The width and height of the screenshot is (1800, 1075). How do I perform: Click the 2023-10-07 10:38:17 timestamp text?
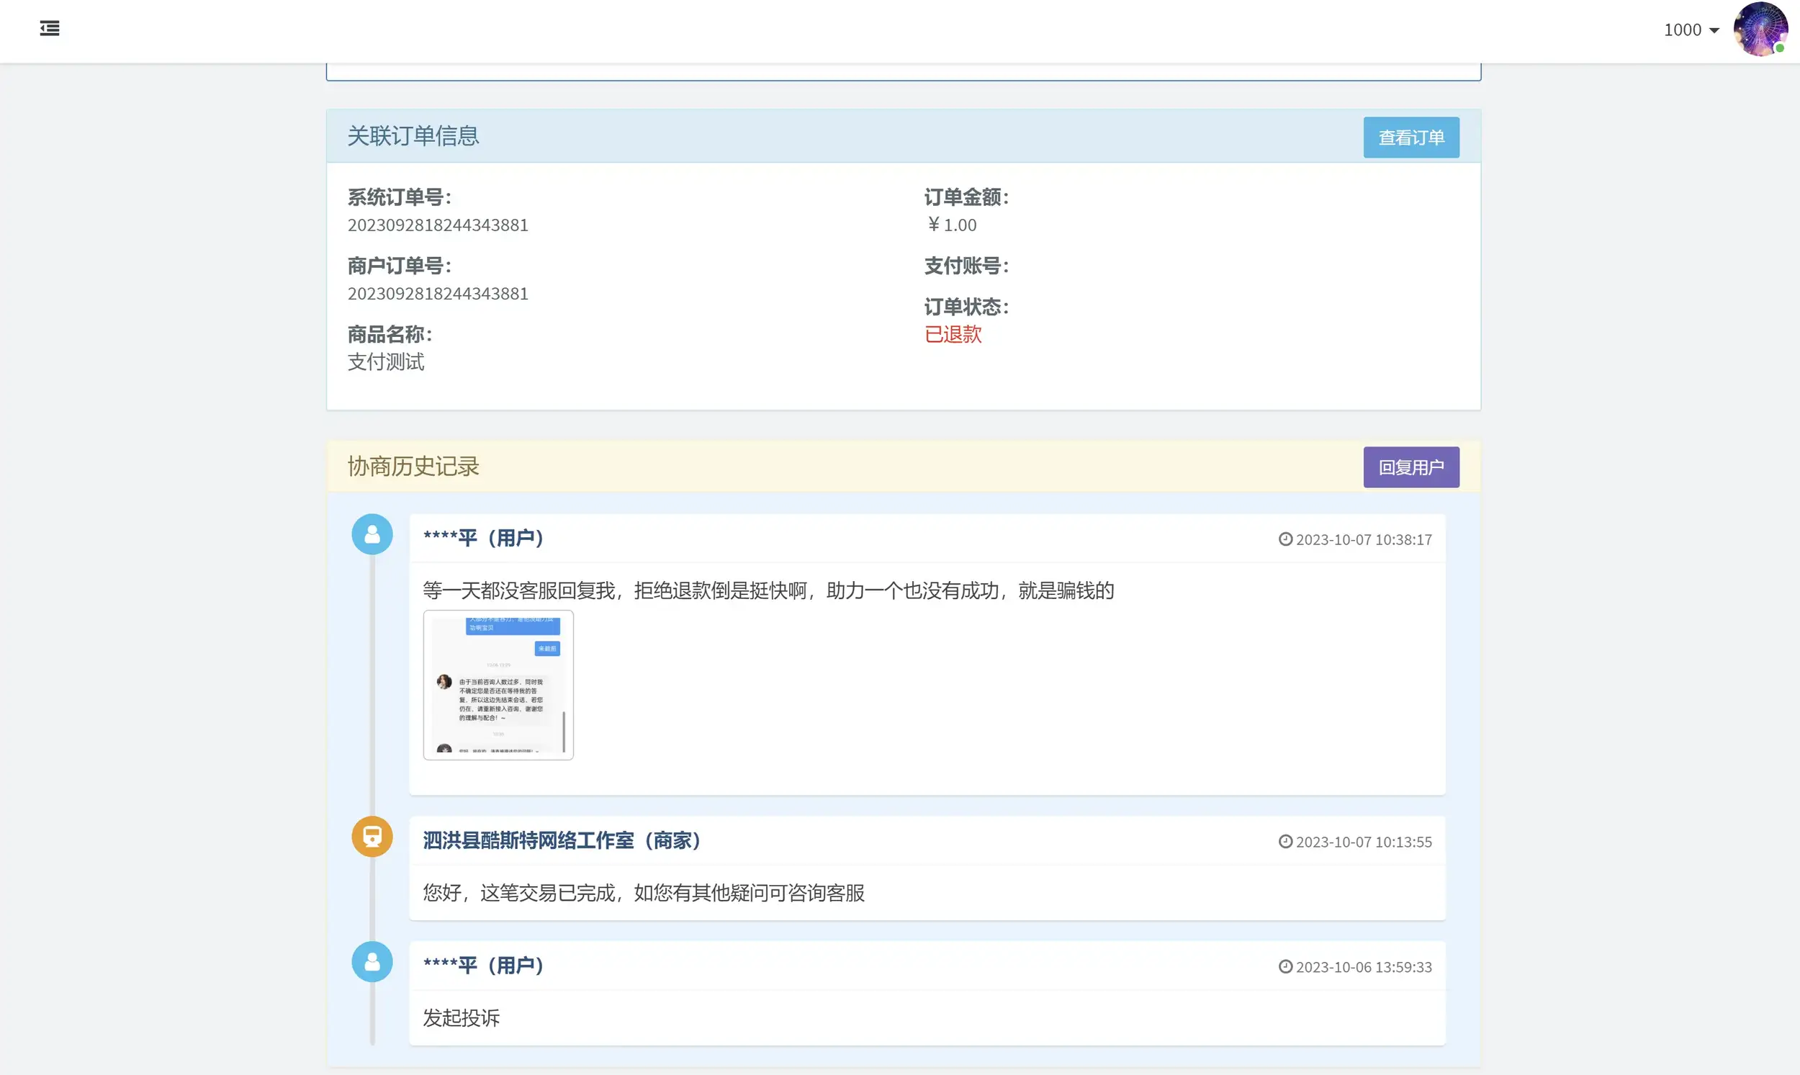tap(1363, 539)
